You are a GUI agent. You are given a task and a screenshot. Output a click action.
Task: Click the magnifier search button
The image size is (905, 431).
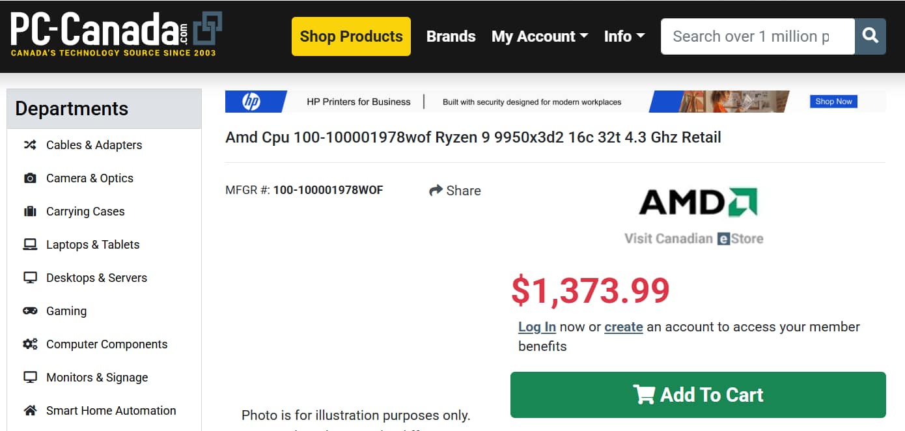[x=870, y=36]
